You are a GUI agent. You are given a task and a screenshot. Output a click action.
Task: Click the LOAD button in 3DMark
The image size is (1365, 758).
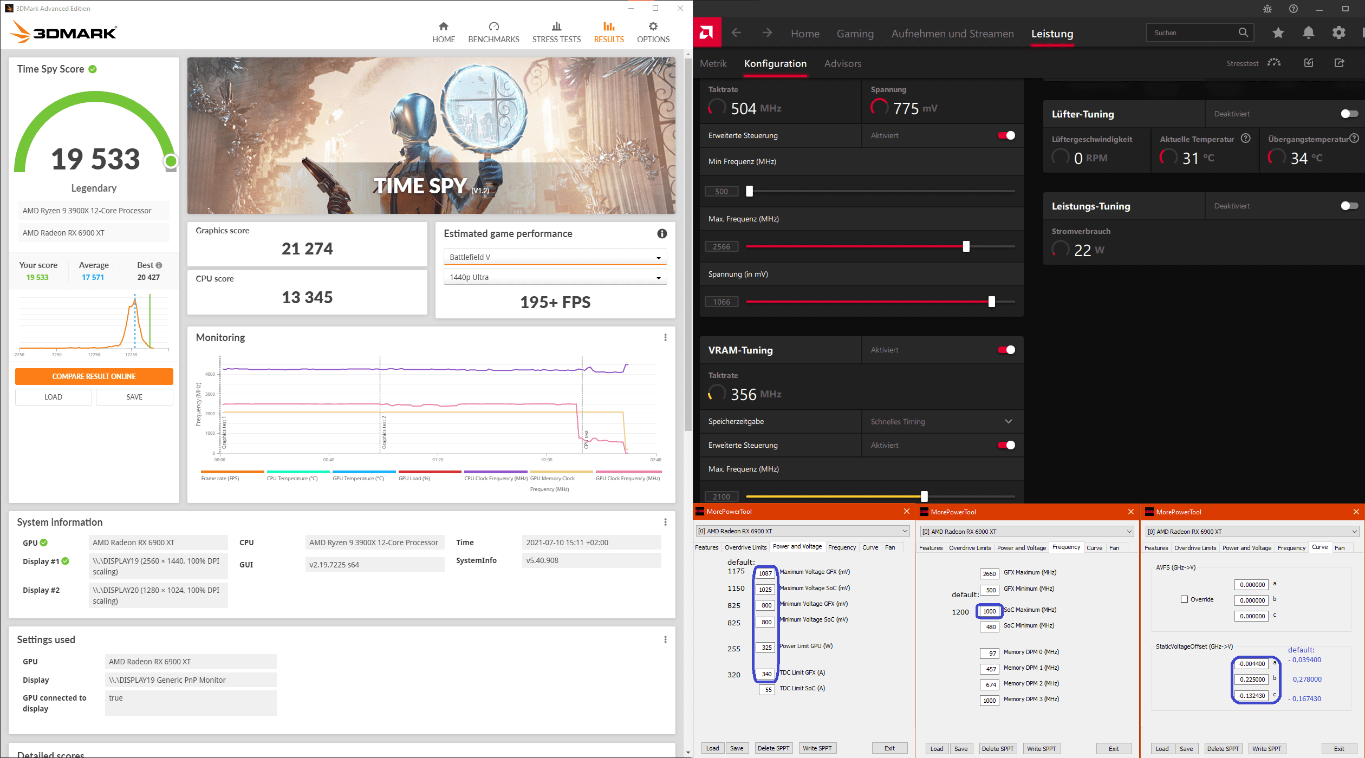point(53,397)
